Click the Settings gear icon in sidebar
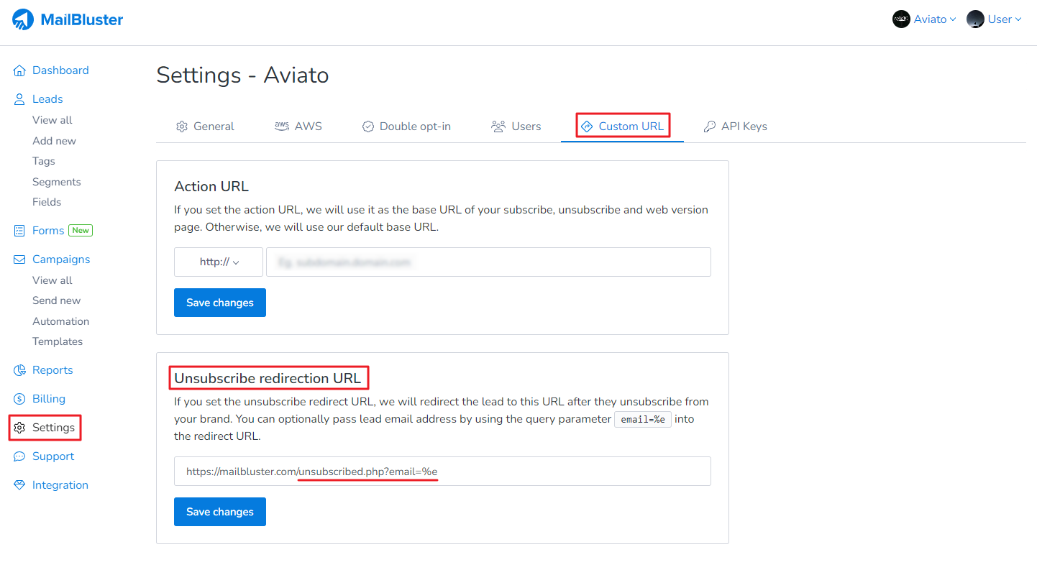Image resolution: width=1037 pixels, height=570 pixels. (19, 428)
